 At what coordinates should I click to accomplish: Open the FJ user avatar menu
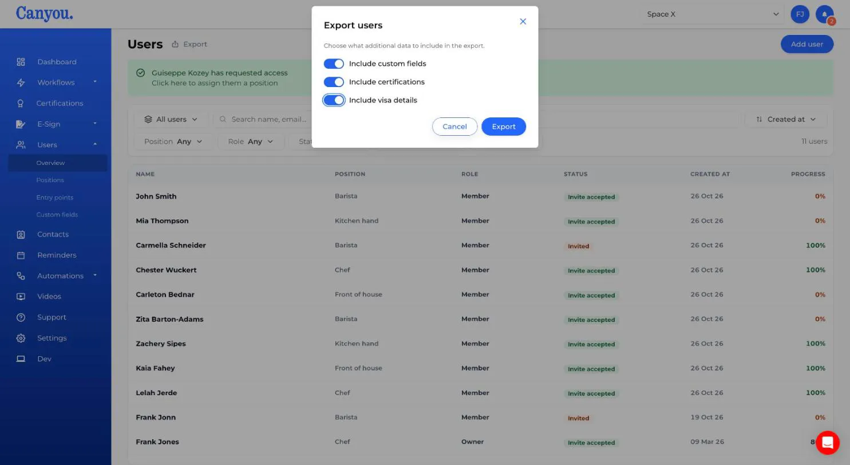point(800,14)
